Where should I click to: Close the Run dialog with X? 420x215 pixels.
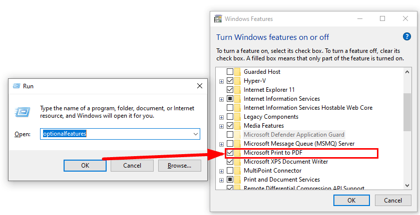click(x=200, y=86)
